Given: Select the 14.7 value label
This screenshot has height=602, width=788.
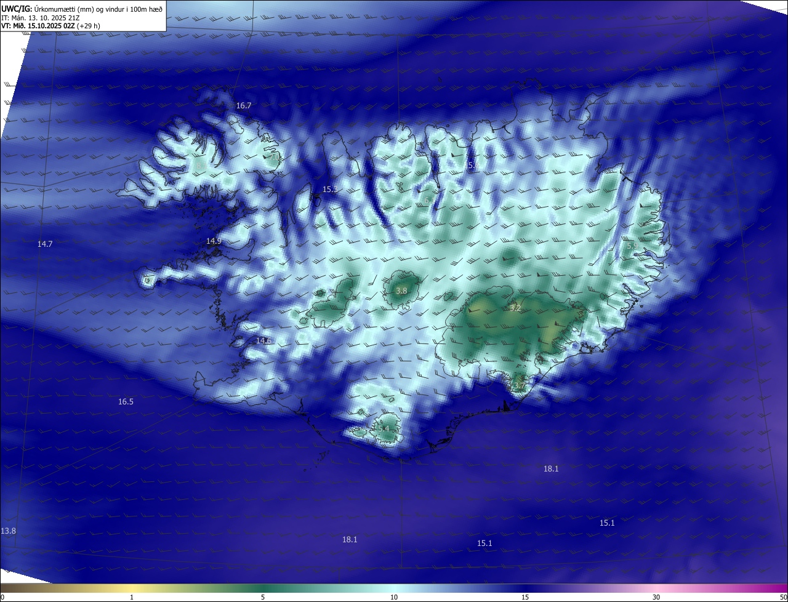Looking at the screenshot, I should click(x=45, y=244).
